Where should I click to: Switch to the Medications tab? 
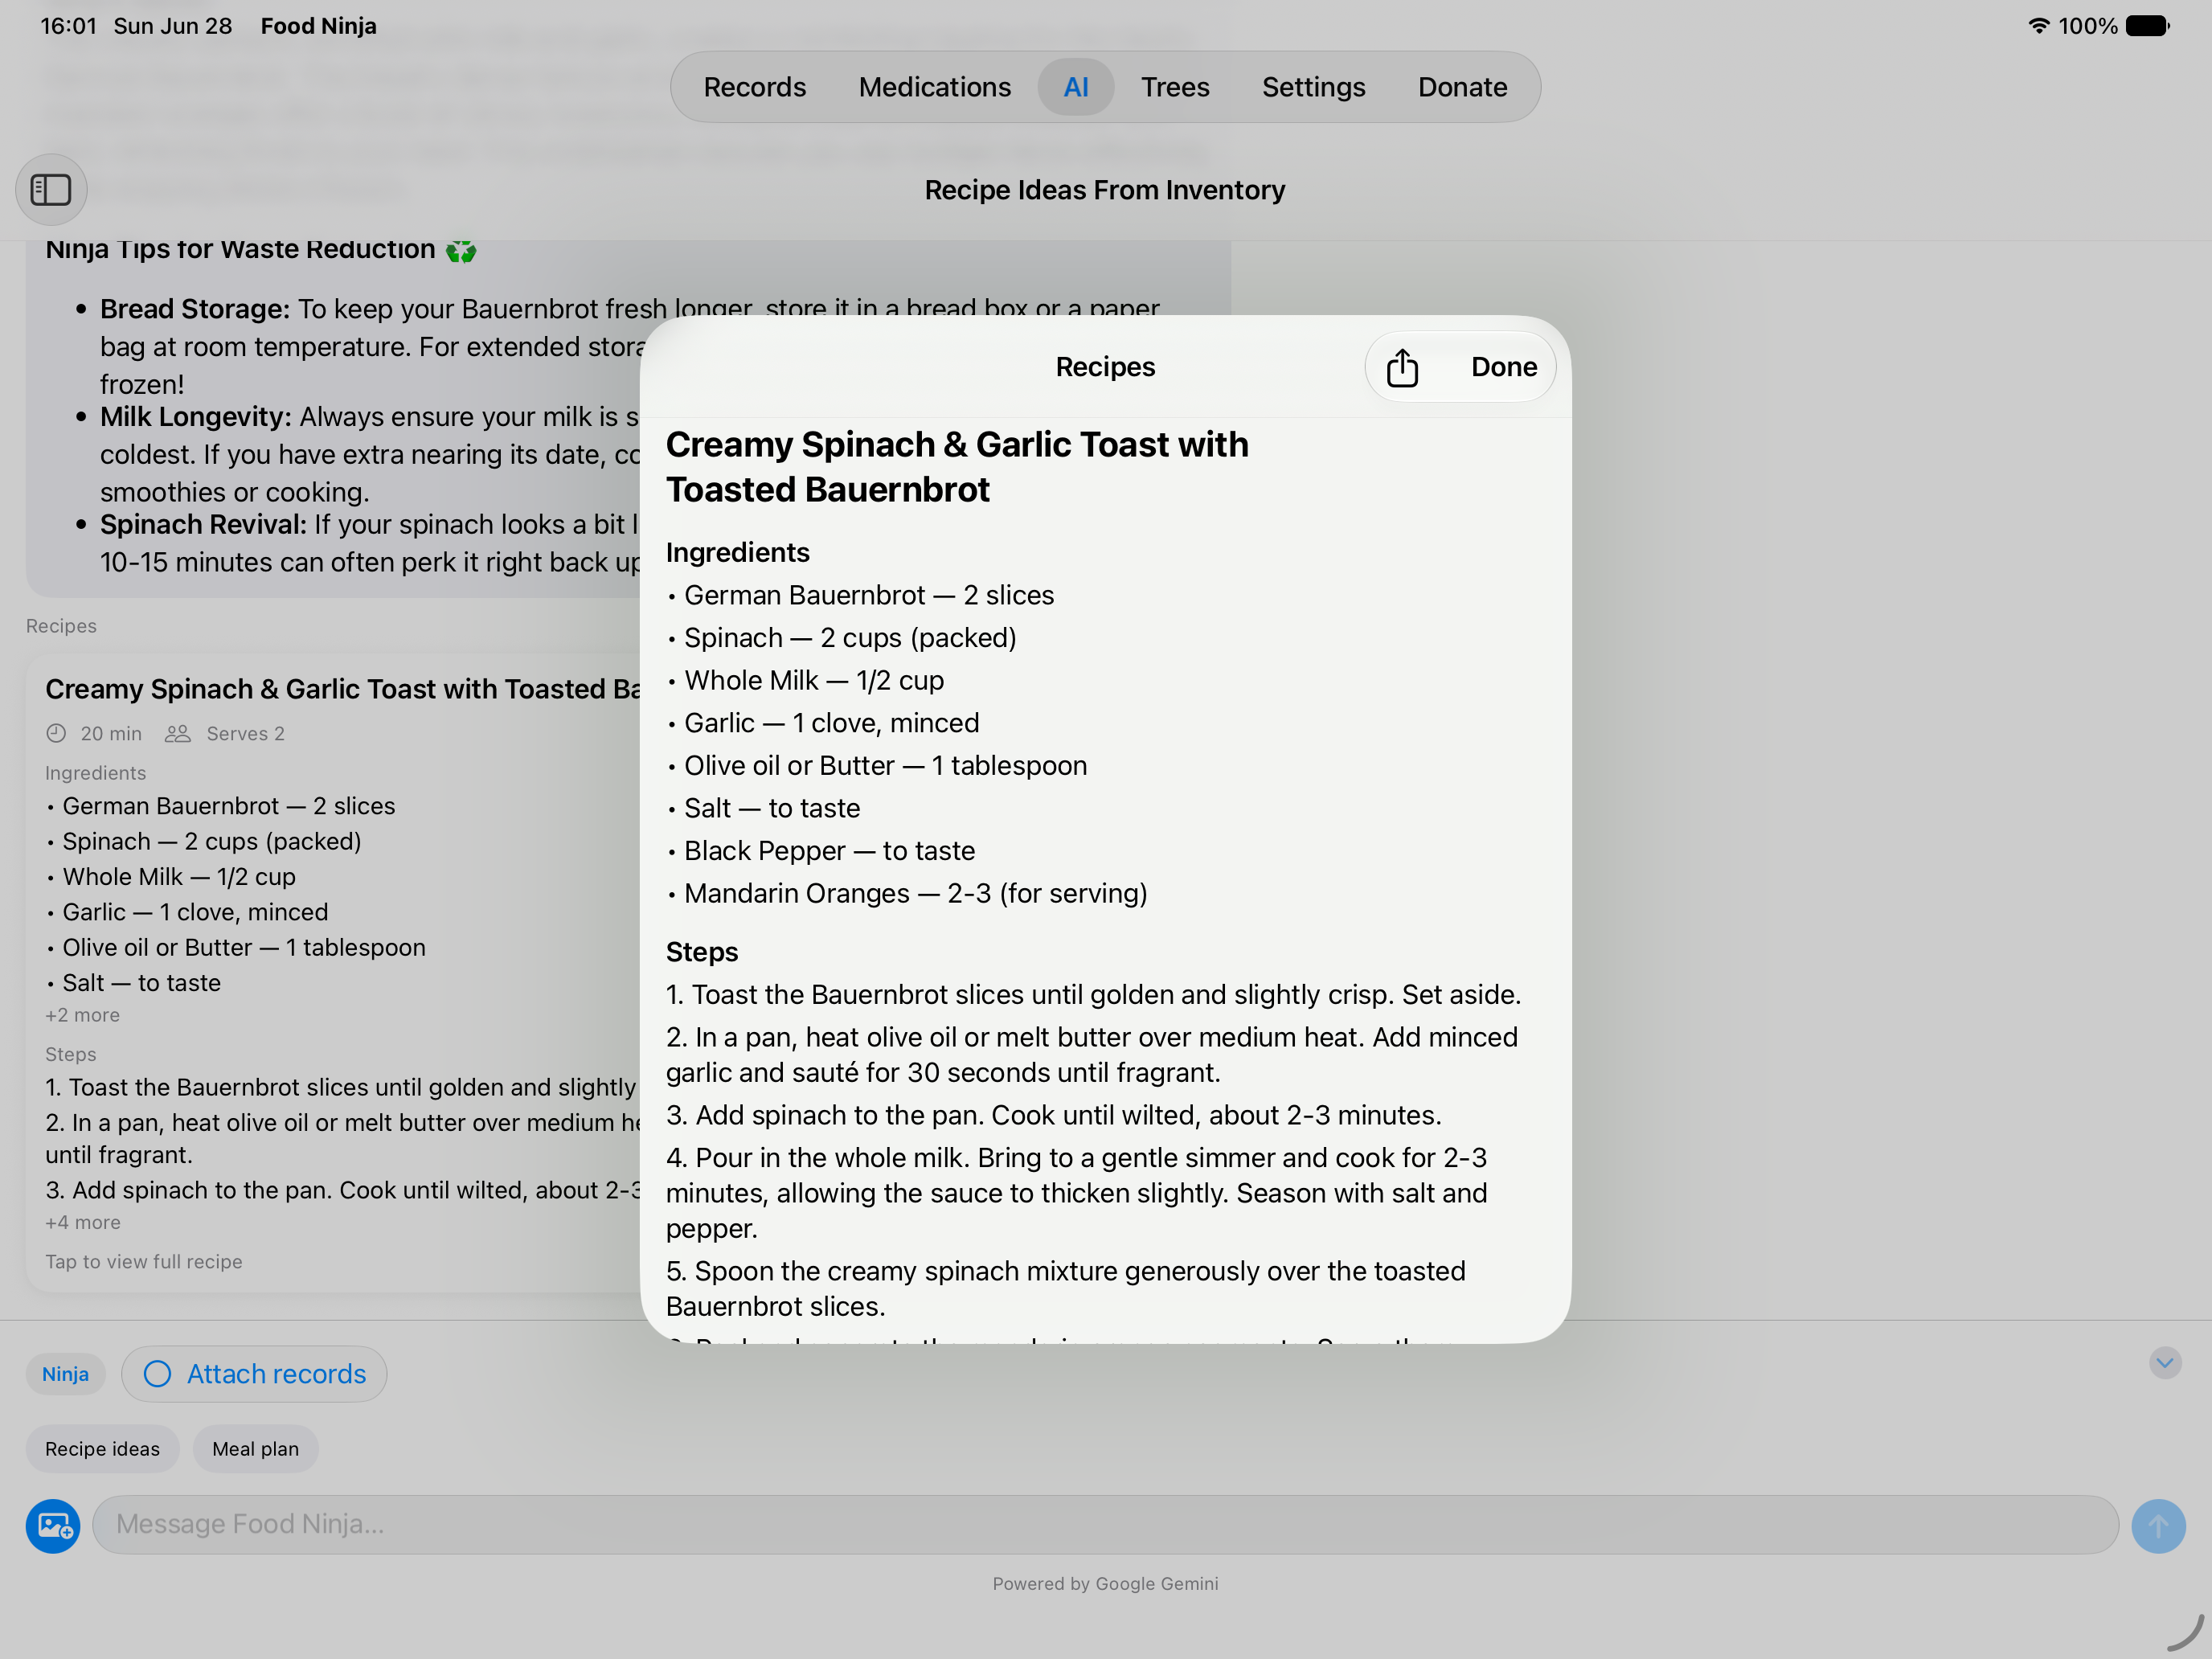(934, 87)
